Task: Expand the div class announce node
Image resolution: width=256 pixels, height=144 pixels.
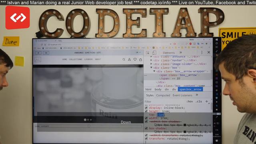Action: pos(151,57)
